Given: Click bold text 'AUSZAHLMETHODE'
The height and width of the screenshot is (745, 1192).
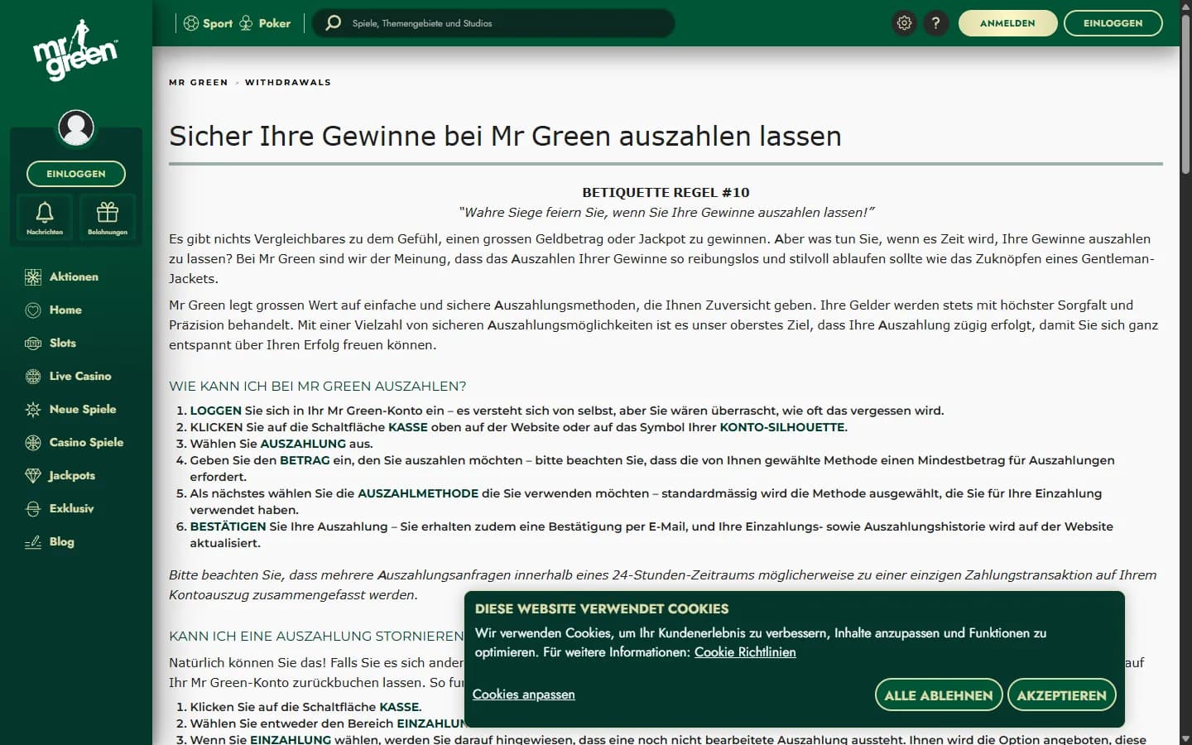Looking at the screenshot, I should click(418, 493).
